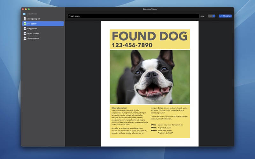Select the 'sheep poster' file row

(43, 38)
